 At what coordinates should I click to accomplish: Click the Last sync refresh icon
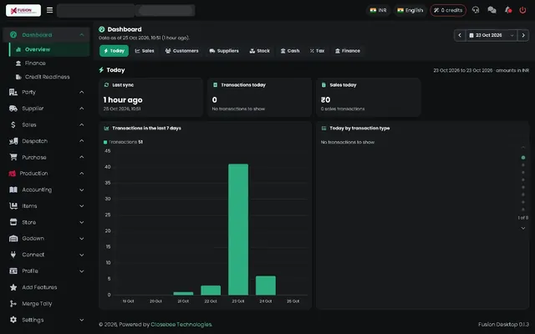click(106, 85)
